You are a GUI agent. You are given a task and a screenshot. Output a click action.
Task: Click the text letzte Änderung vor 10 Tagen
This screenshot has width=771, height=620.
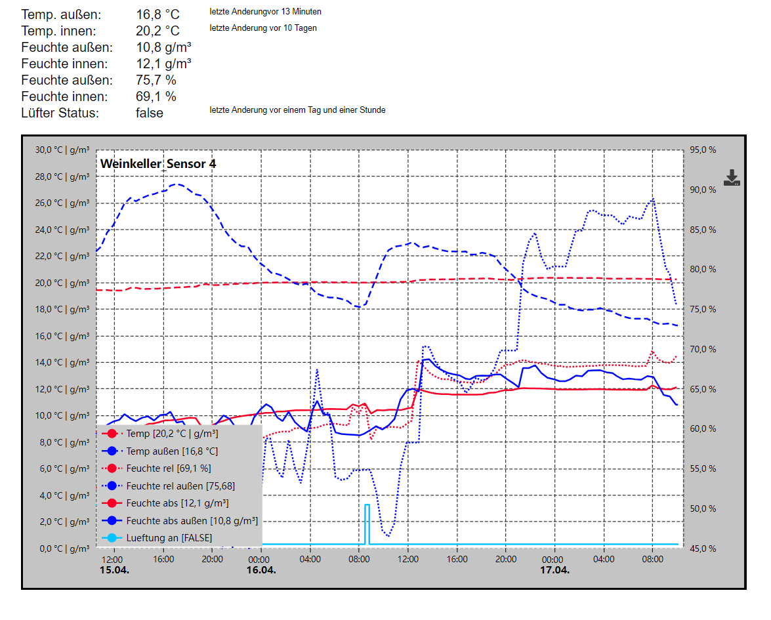[263, 28]
